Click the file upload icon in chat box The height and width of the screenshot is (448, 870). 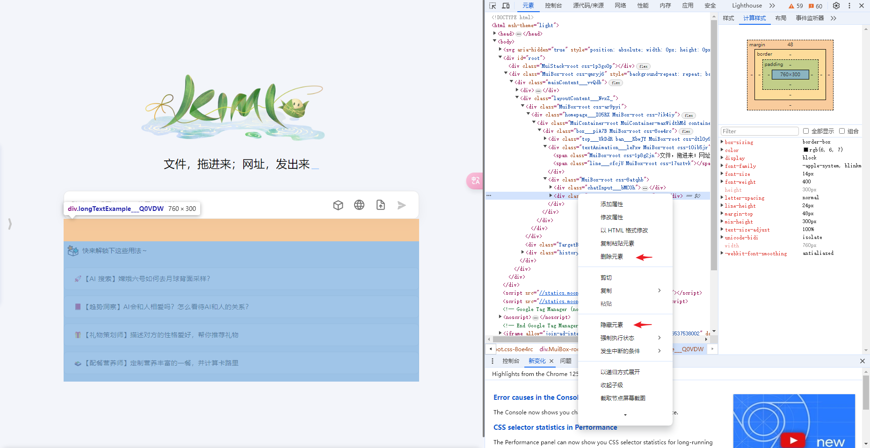(x=381, y=205)
